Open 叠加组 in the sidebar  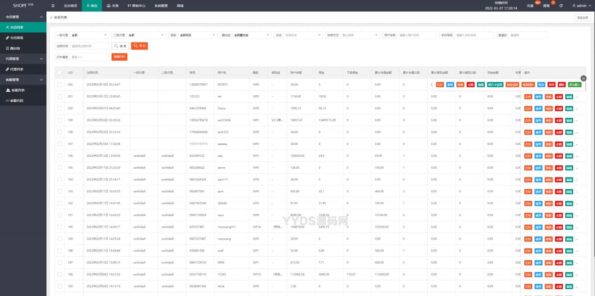(23, 48)
